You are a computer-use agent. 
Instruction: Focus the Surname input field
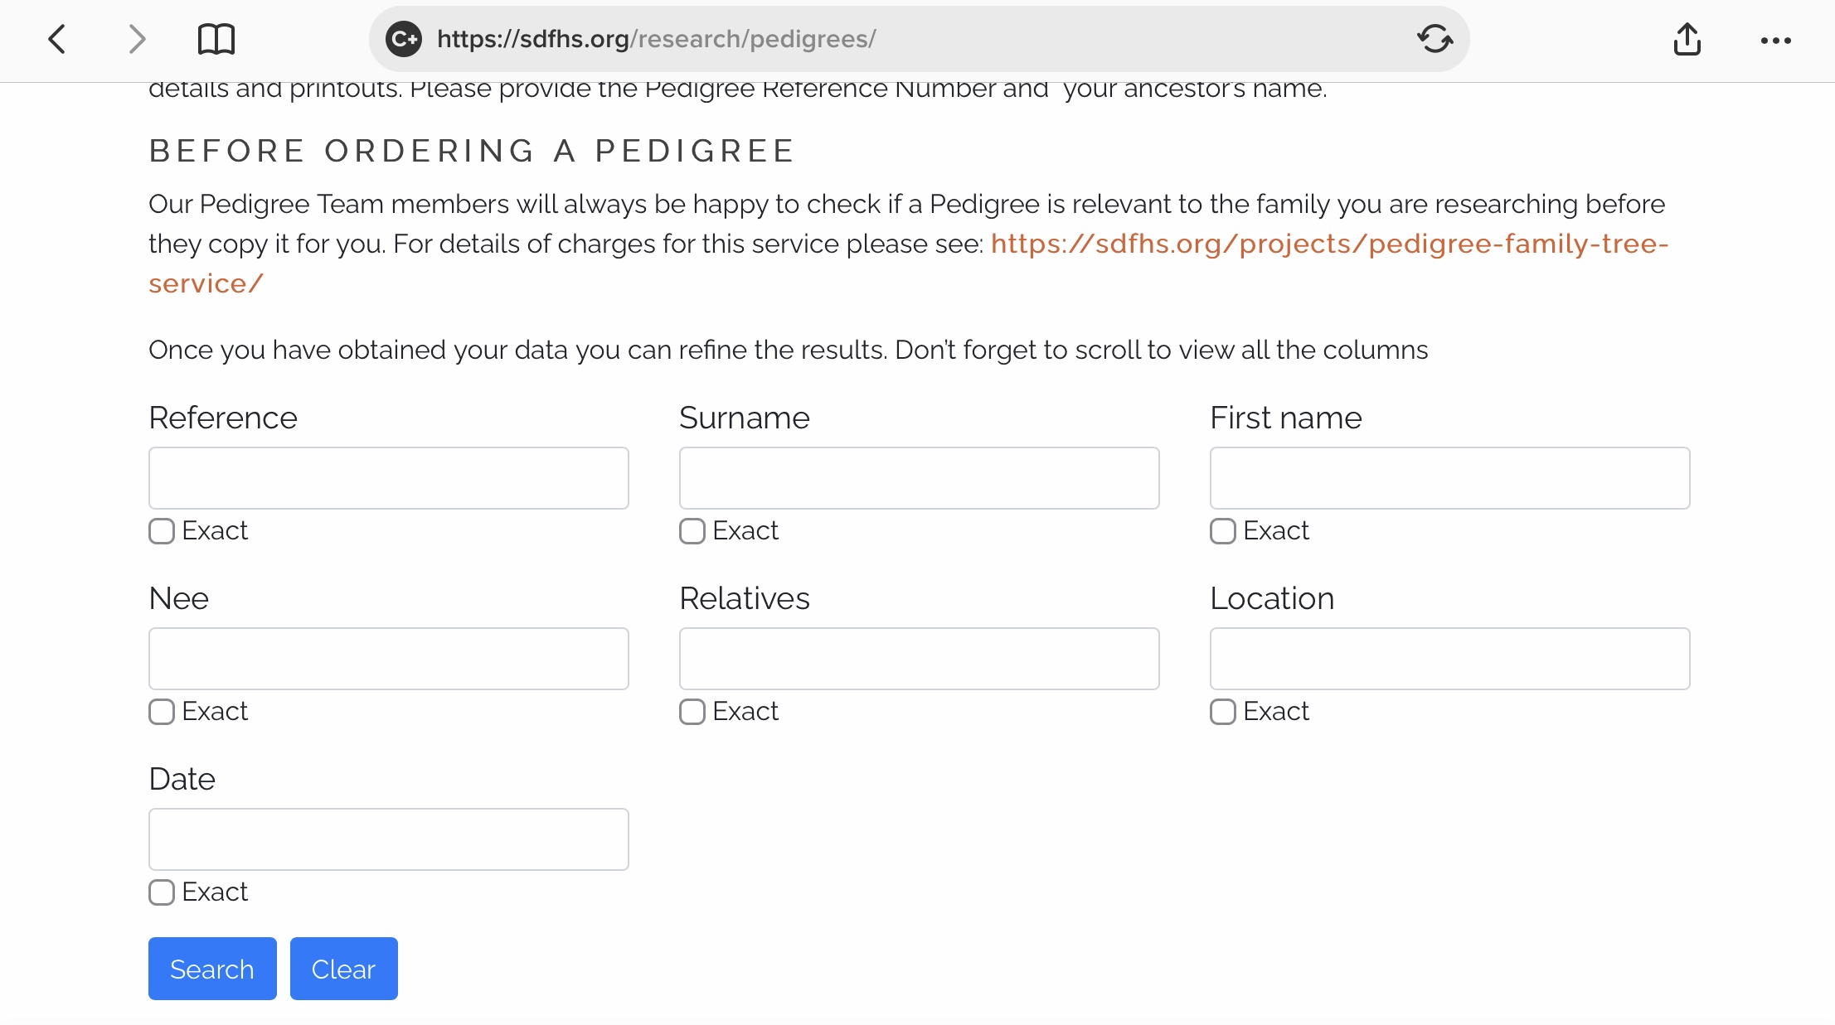(919, 478)
